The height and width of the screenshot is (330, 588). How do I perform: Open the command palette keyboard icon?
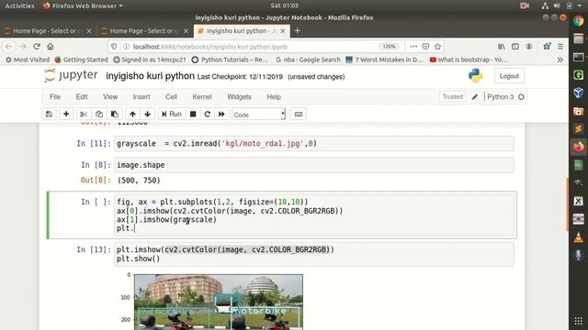(x=299, y=114)
